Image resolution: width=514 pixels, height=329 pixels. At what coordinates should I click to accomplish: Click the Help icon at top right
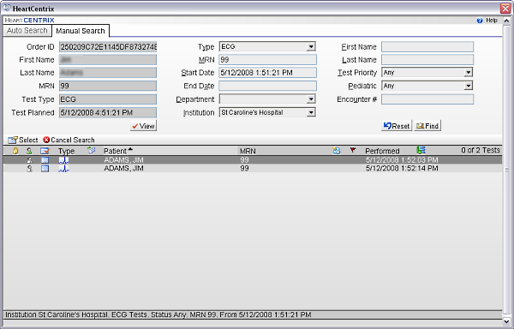pyautogui.click(x=480, y=21)
